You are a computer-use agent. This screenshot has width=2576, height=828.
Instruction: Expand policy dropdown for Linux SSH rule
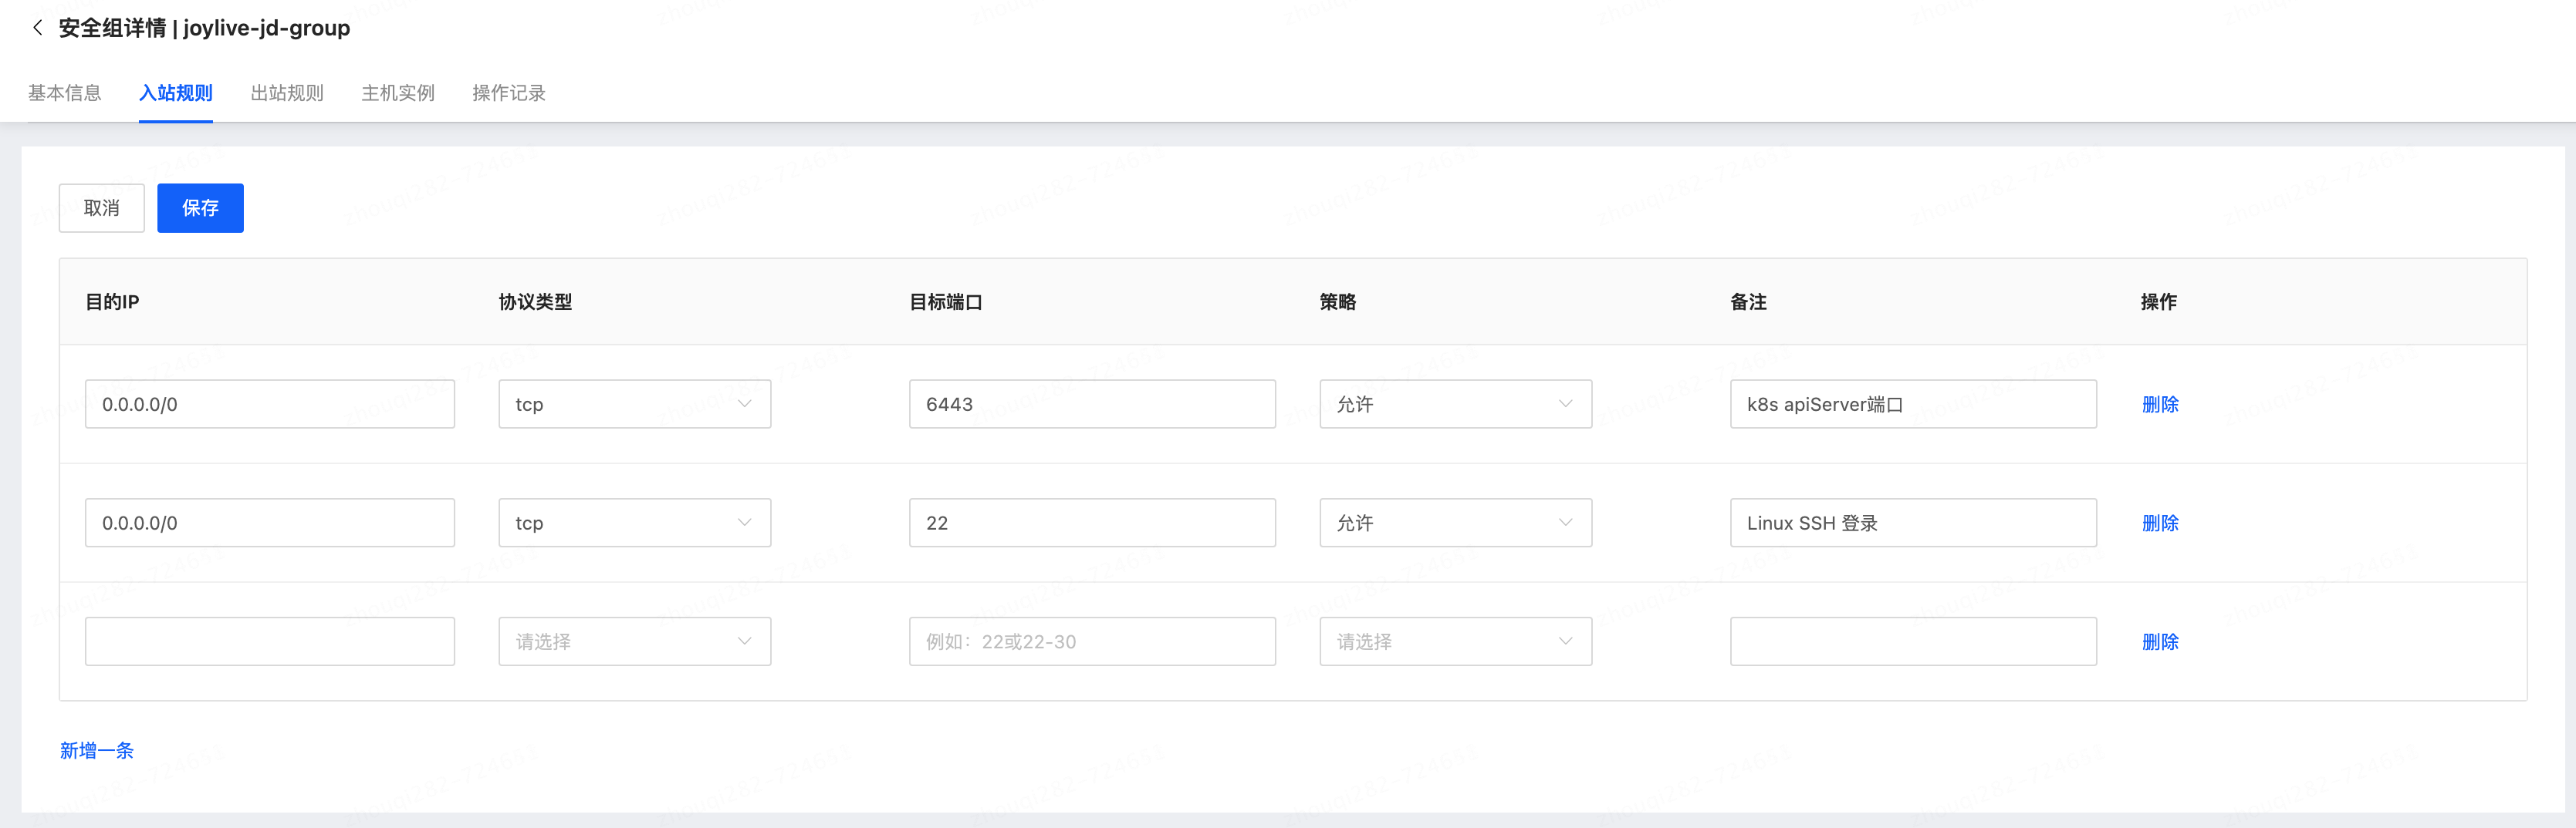1455,523
